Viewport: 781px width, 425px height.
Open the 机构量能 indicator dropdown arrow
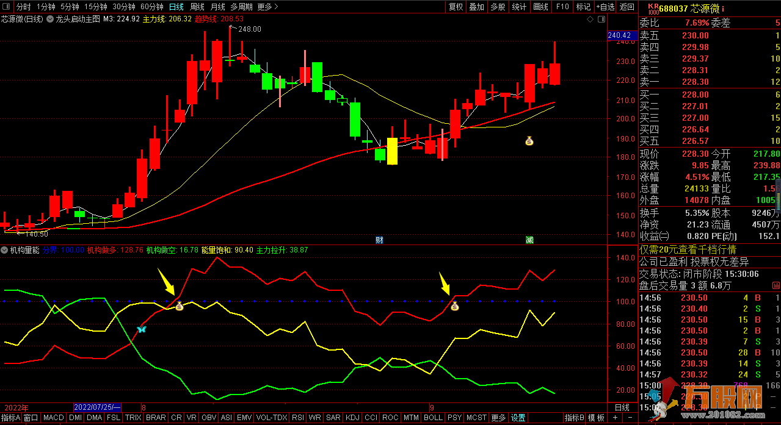[x=4, y=250]
